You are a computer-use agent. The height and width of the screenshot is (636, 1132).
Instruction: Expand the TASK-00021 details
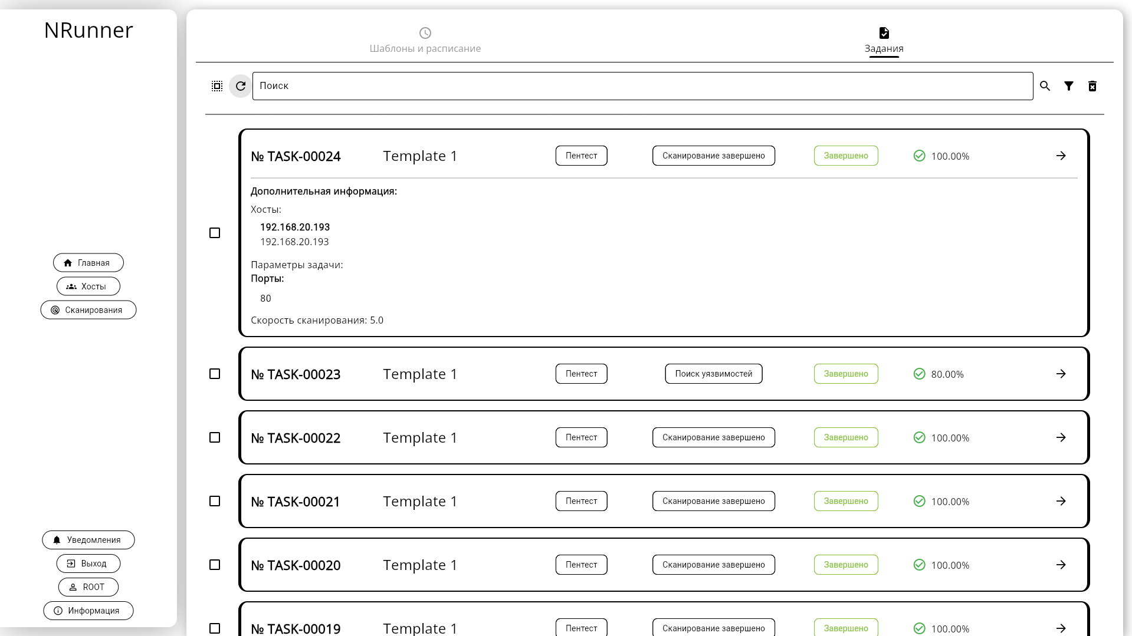pyautogui.click(x=664, y=501)
